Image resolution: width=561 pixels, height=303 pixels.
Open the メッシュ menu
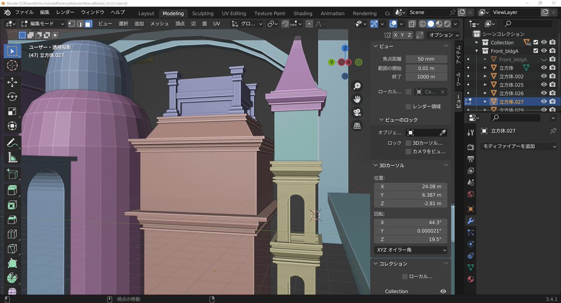[x=159, y=24]
